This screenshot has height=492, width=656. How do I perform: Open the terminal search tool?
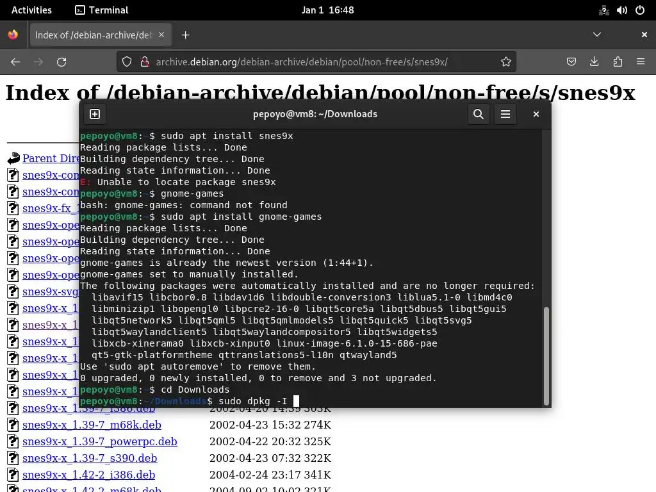click(478, 114)
